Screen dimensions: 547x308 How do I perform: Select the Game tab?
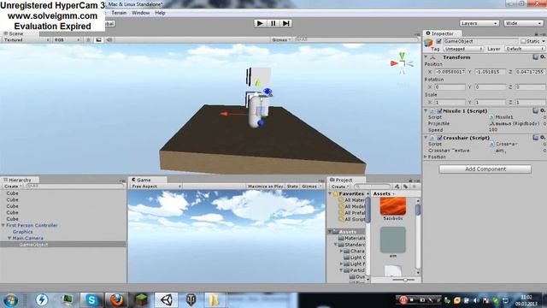click(x=144, y=180)
